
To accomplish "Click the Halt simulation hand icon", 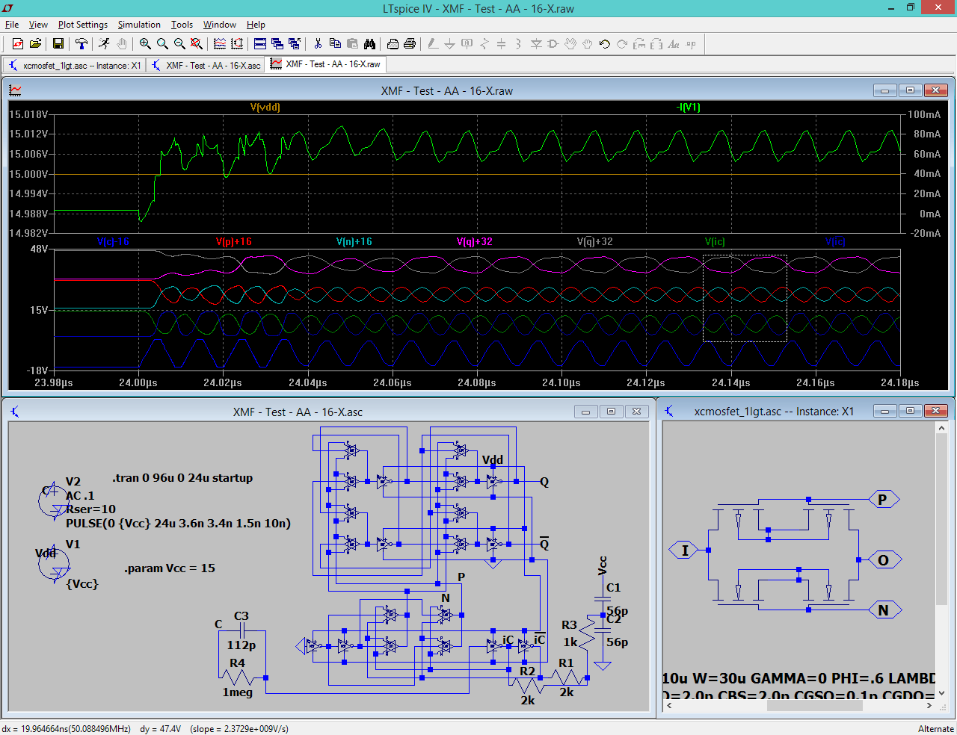I will (122, 44).
